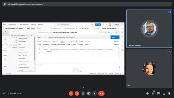The width and height of the screenshot is (174, 98).
Task: Click the Vladislav Makarov presenting banner at top
Action: [x=87, y=4]
